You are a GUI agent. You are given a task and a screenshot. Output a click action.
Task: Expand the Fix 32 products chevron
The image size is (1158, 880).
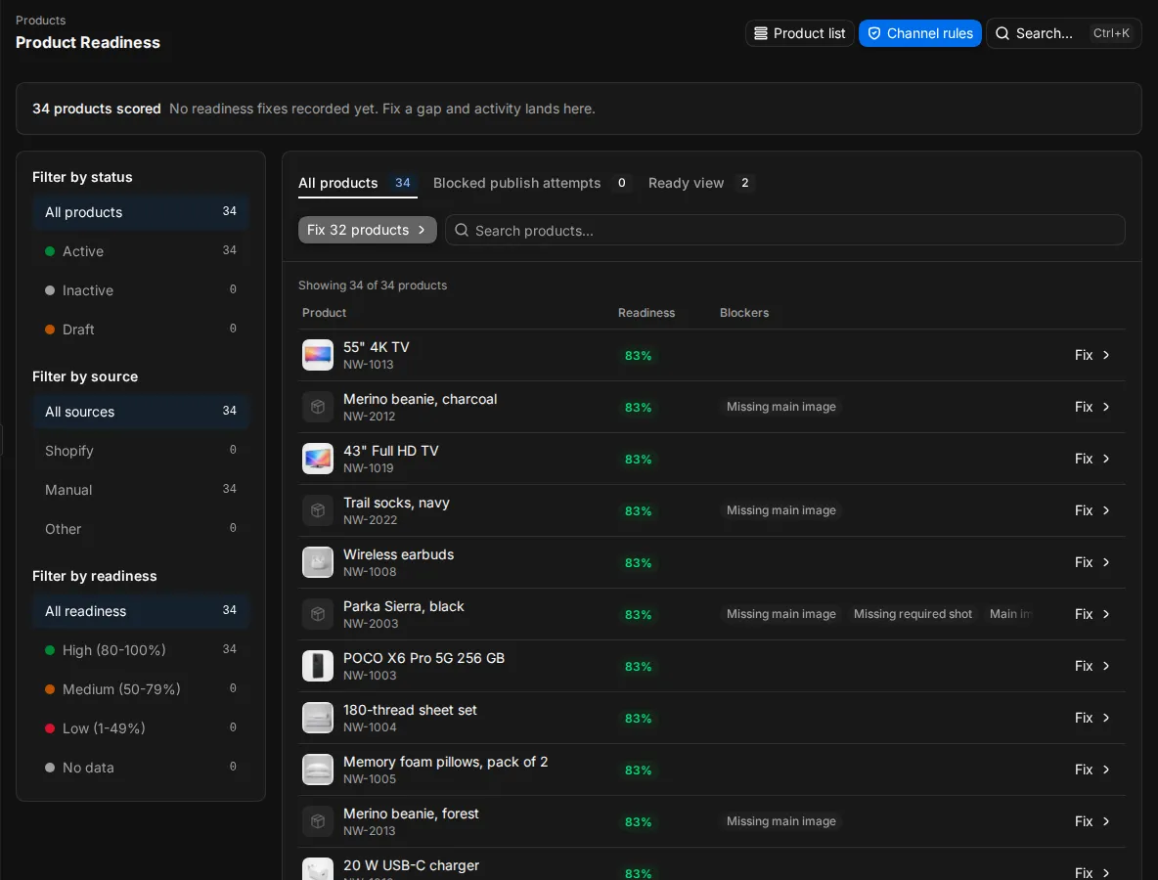(x=422, y=230)
